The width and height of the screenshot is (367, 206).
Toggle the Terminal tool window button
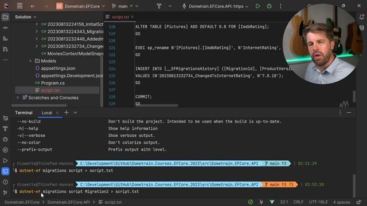point(5,172)
